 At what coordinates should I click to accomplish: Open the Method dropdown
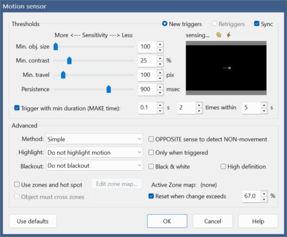(x=94, y=139)
